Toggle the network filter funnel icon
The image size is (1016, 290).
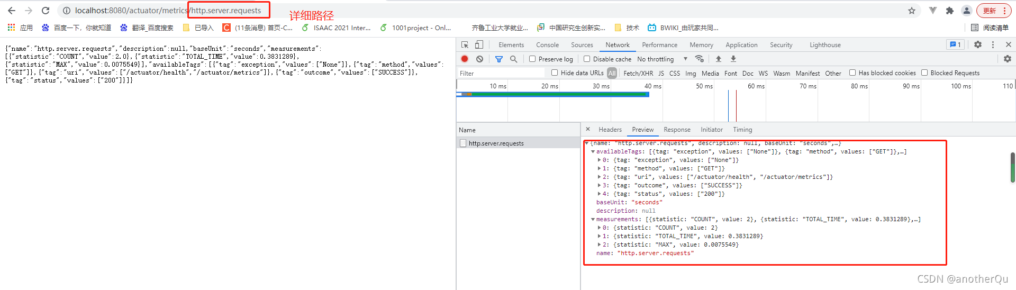(x=499, y=59)
